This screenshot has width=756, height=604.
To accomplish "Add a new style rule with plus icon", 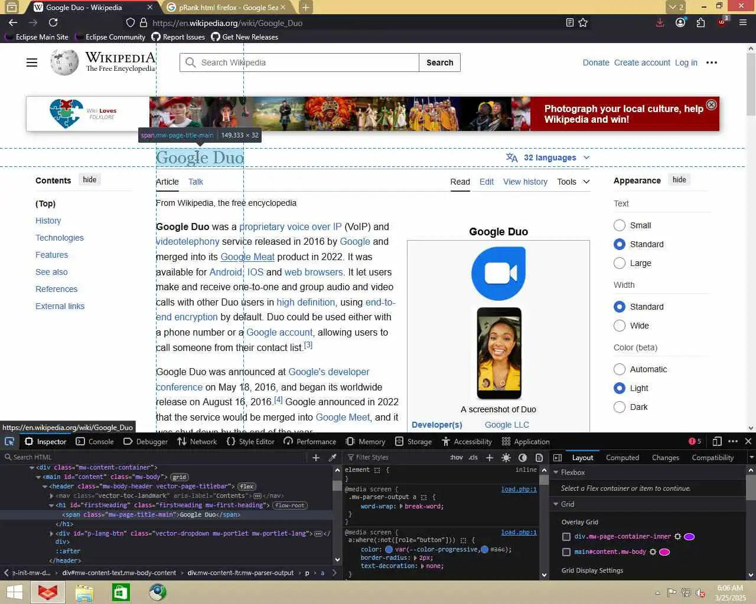I will point(489,457).
